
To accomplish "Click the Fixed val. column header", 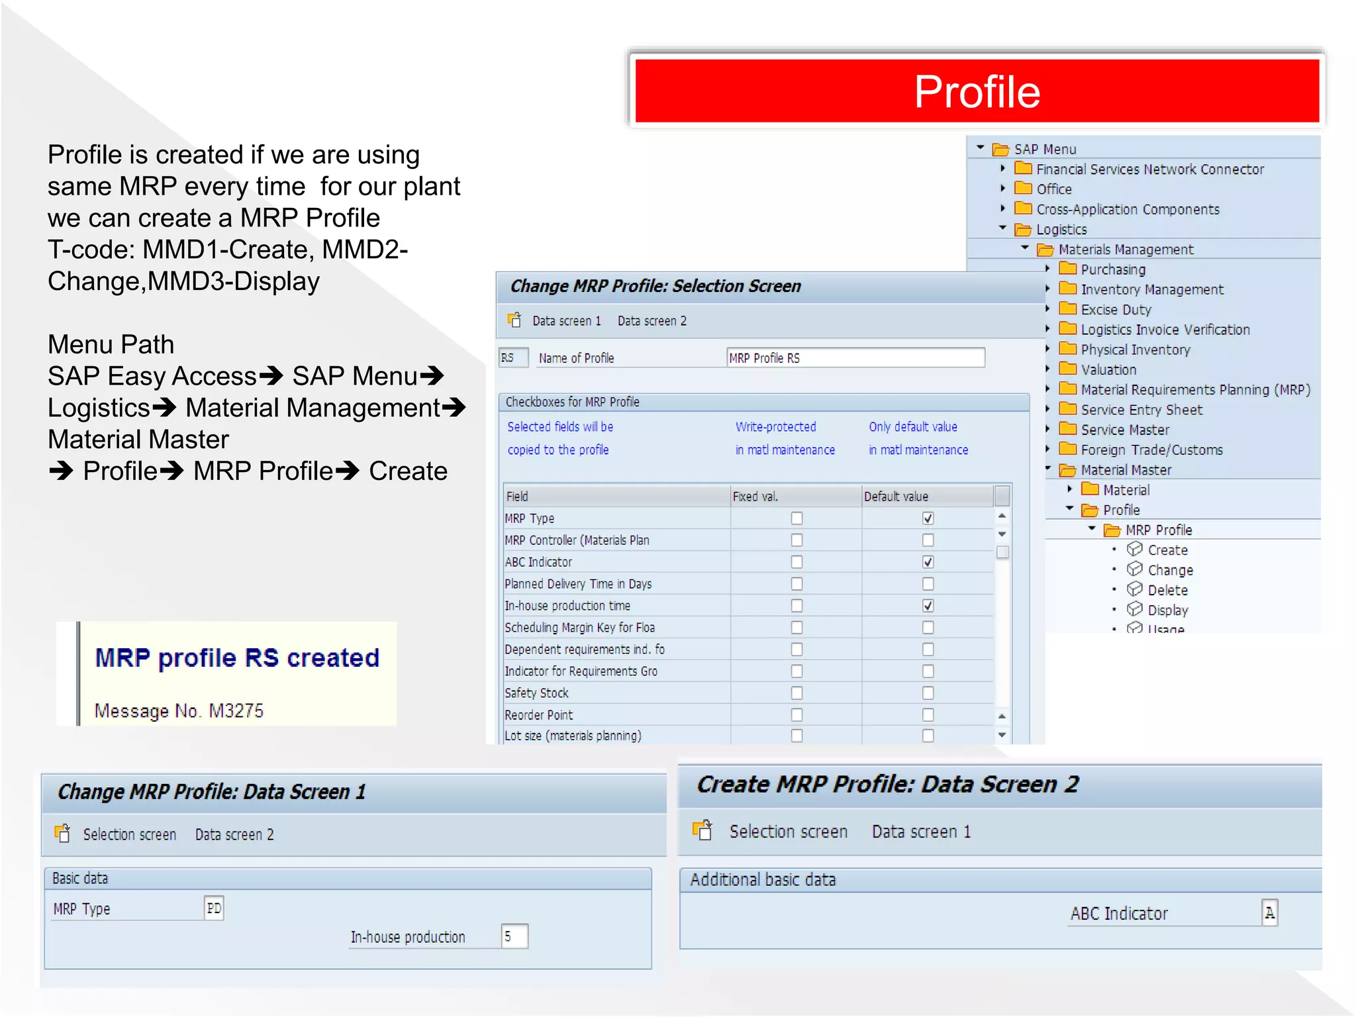I will click(x=796, y=496).
